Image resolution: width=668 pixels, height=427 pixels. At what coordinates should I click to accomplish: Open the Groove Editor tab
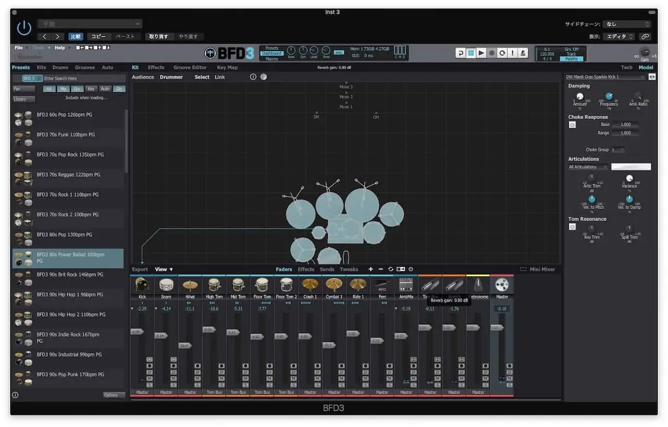coord(190,67)
